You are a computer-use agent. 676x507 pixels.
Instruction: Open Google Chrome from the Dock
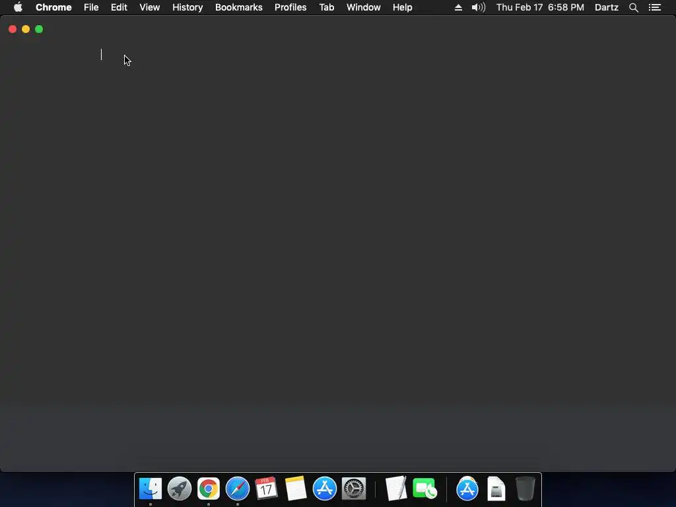click(208, 489)
